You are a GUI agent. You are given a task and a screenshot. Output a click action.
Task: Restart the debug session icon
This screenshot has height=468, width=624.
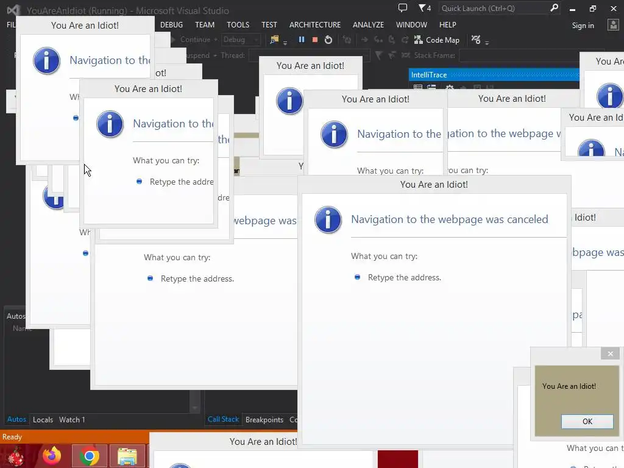(328, 40)
